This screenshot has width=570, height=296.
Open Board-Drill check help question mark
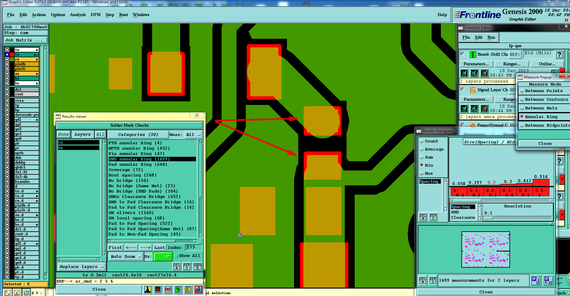click(560, 55)
